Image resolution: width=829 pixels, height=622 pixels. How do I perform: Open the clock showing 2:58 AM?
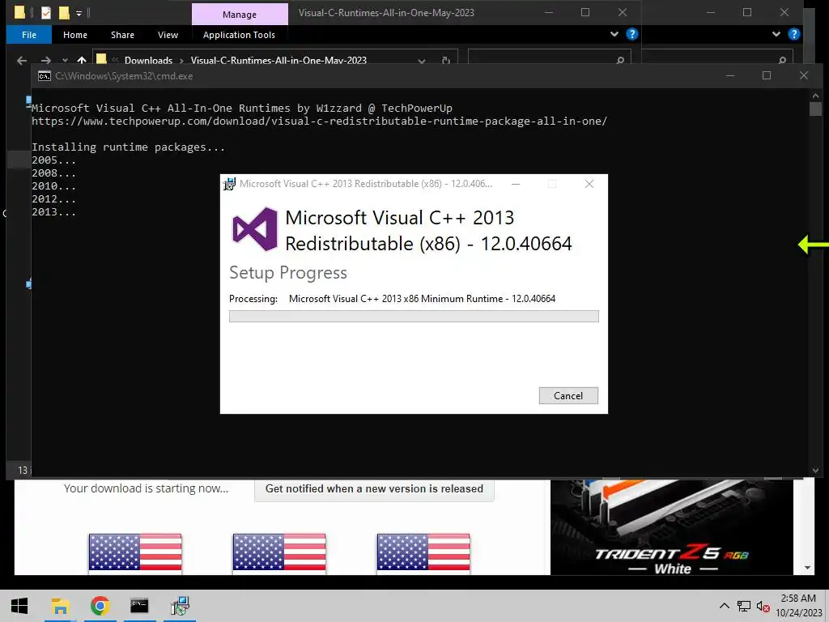point(799,606)
